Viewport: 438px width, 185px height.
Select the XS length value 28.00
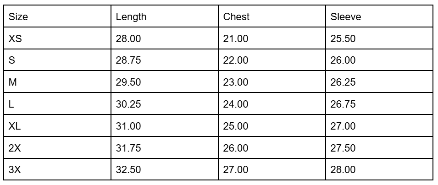pyautogui.click(x=165, y=38)
